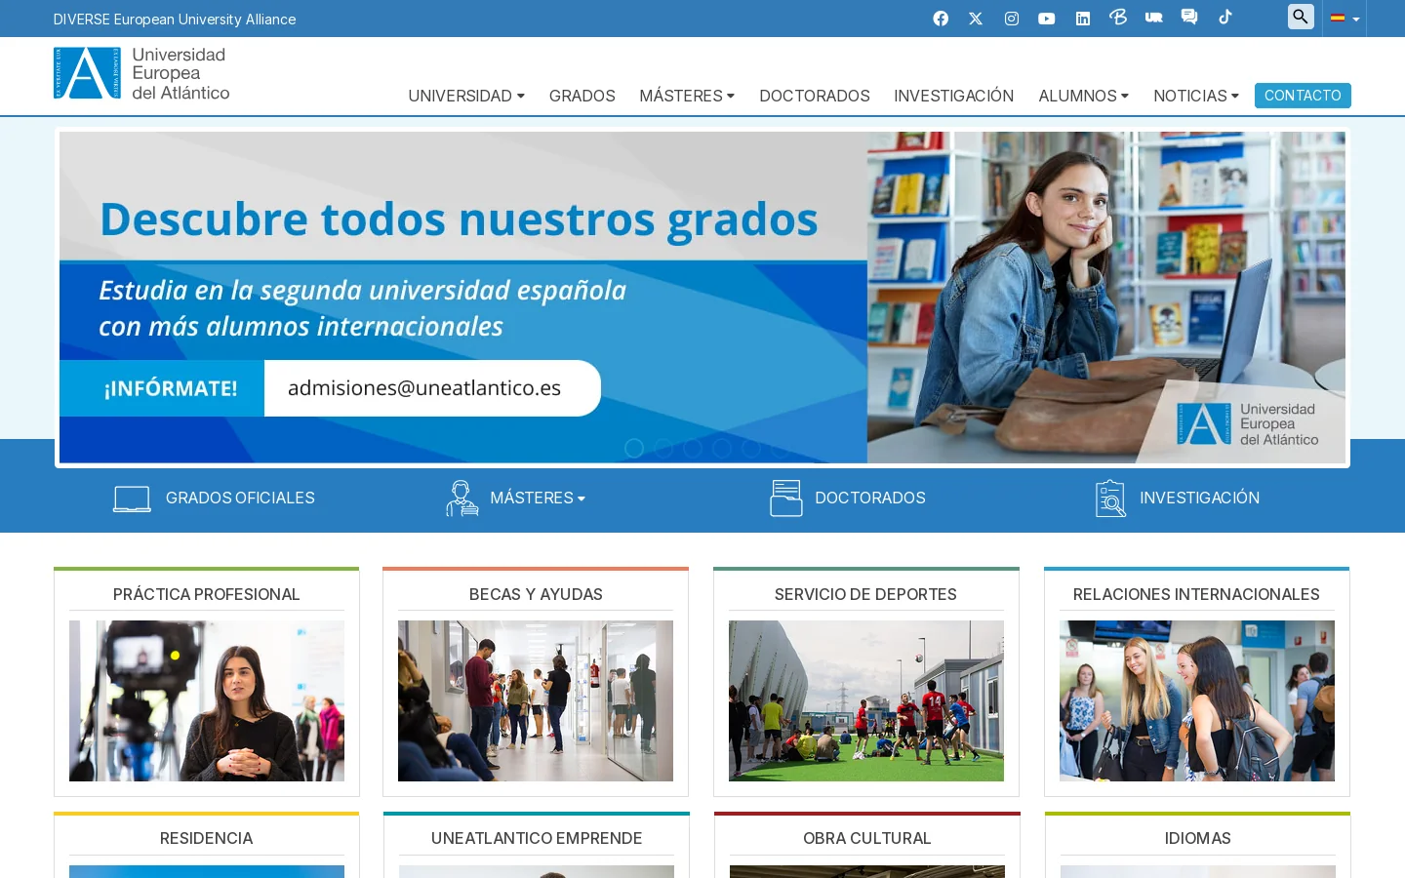Open the Becas y Ayudas card photo
This screenshot has height=878, width=1405.
pyautogui.click(x=536, y=700)
